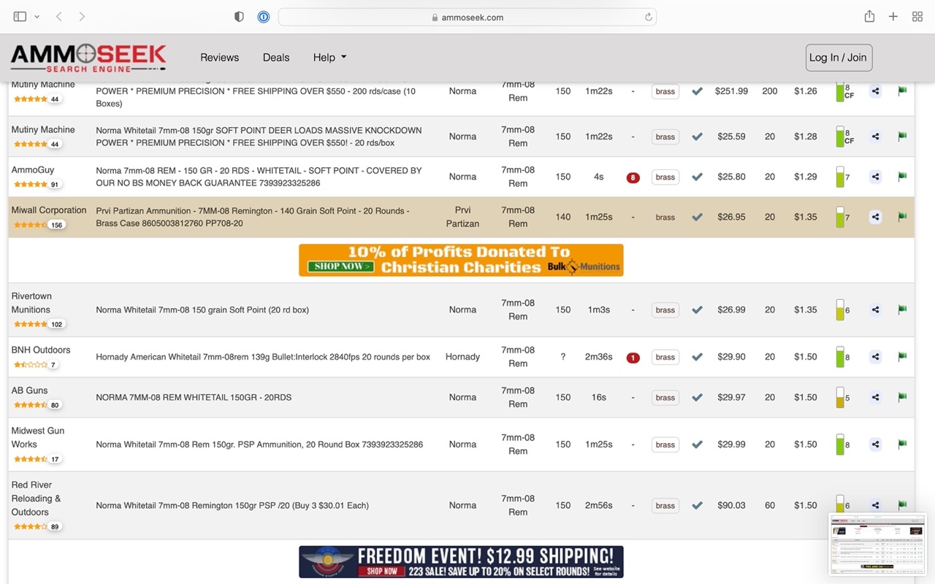Open the 1Password extension icon
The height and width of the screenshot is (584, 935).
pos(264,17)
